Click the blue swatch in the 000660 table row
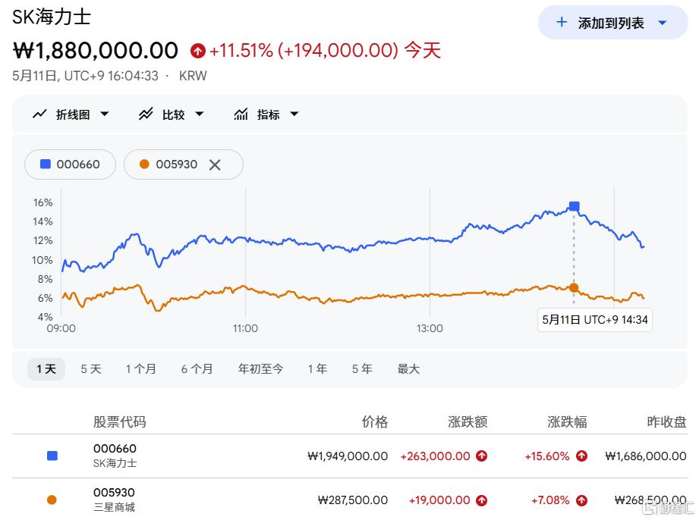Image resolution: width=699 pixels, height=520 pixels. pyautogui.click(x=52, y=456)
